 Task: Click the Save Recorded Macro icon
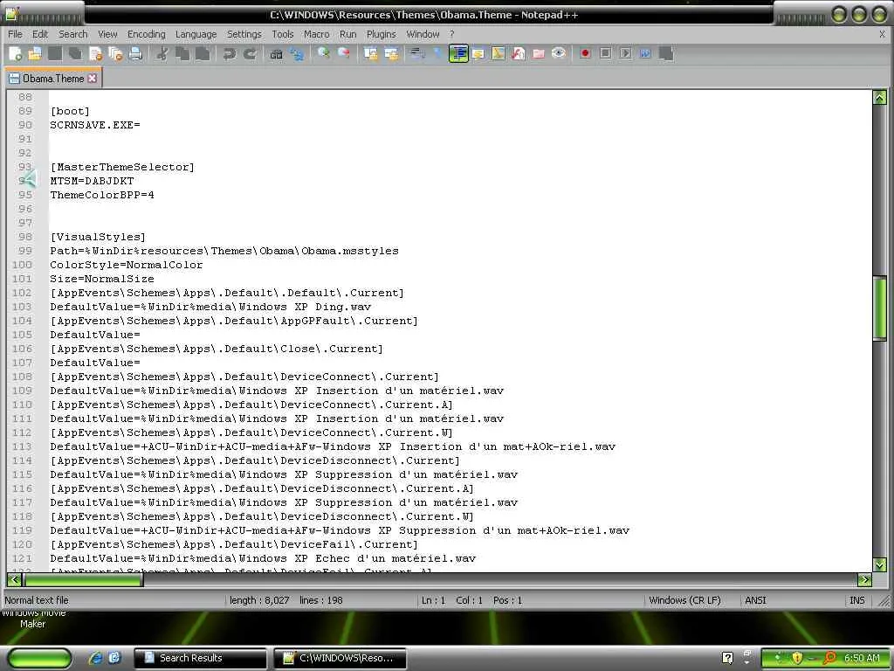[x=665, y=53]
